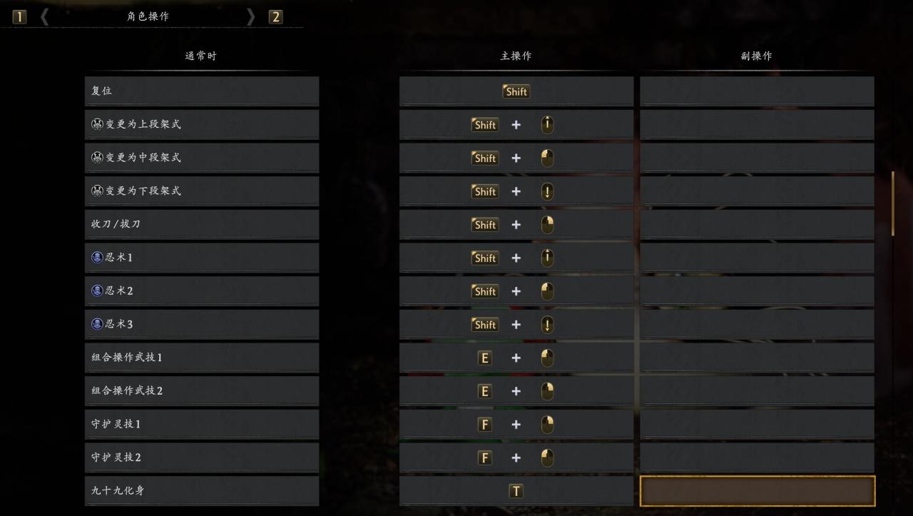Click the highlighted secondary binding for 九十九化身
The image size is (913, 516).
point(758,491)
